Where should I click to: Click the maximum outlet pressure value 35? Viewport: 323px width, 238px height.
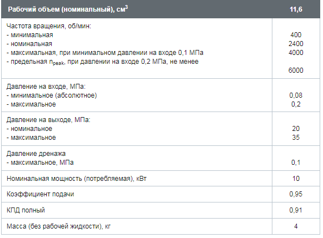pyautogui.click(x=296, y=138)
